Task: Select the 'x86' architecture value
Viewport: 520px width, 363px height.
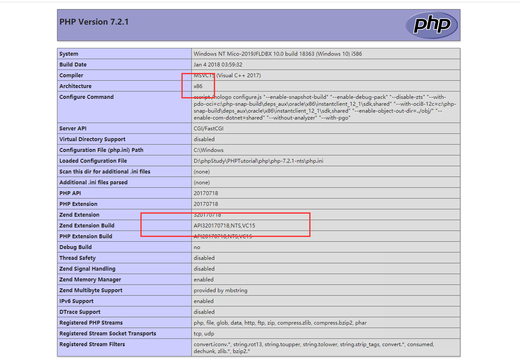Action: pos(198,86)
